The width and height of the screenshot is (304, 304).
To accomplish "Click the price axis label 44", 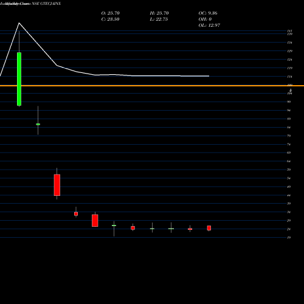I will [289, 195].
